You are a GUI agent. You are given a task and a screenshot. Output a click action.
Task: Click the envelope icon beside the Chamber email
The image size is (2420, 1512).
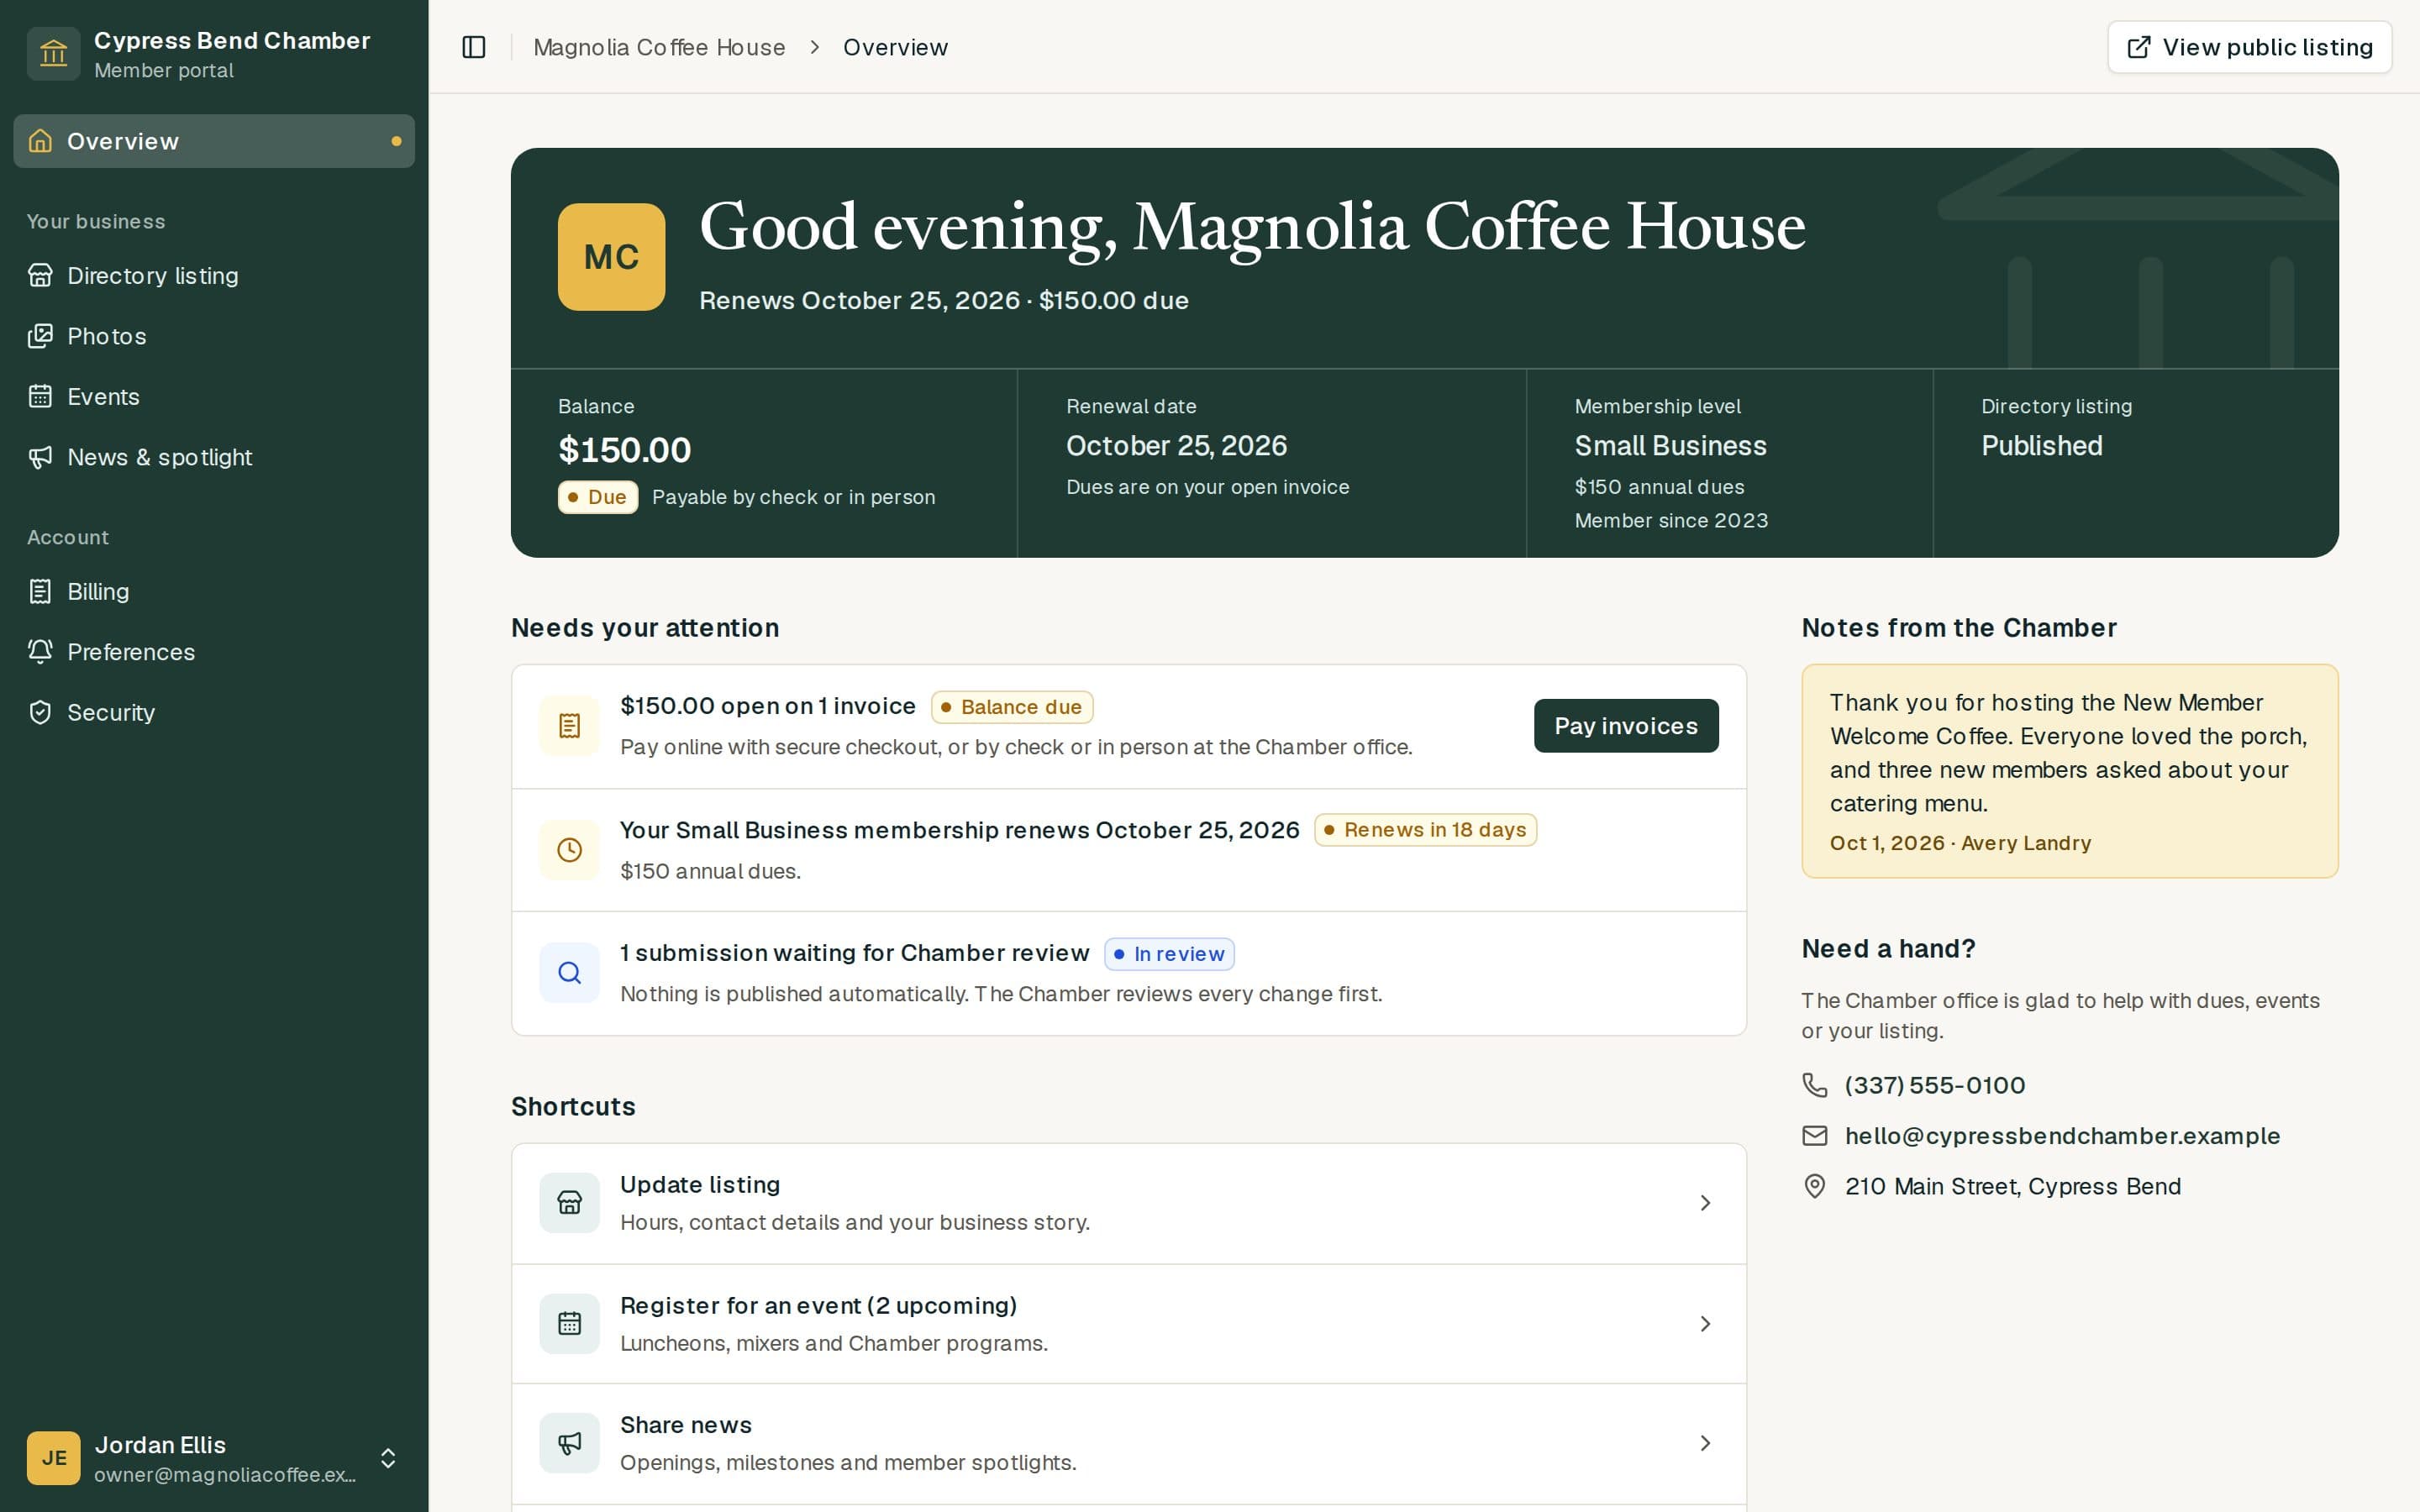click(x=1814, y=1136)
